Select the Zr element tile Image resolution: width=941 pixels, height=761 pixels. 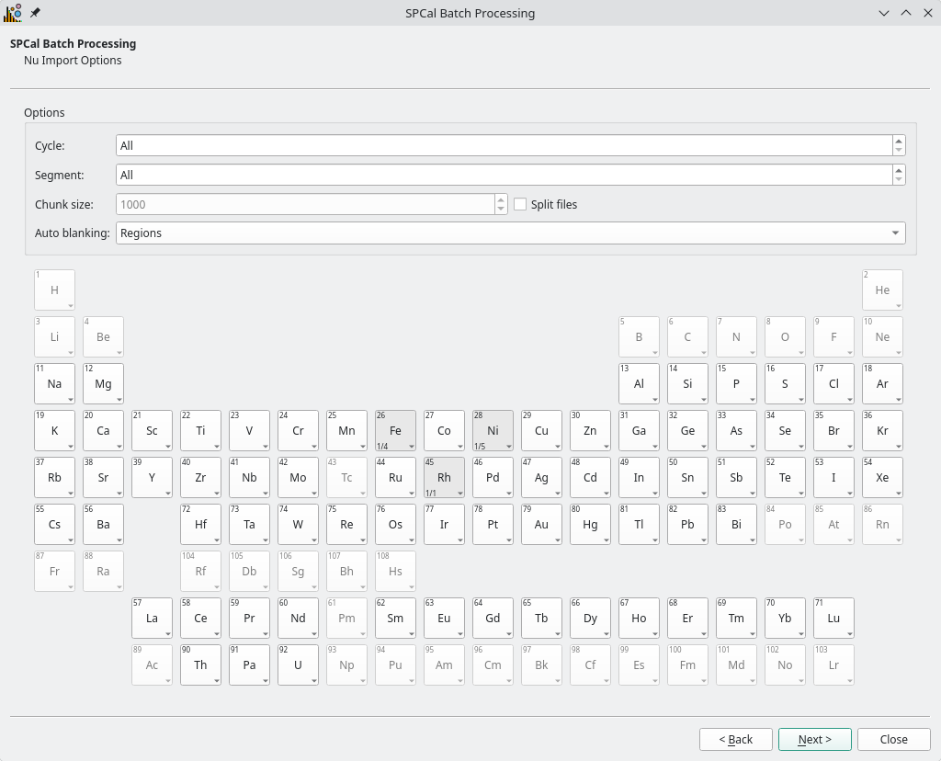(x=200, y=477)
